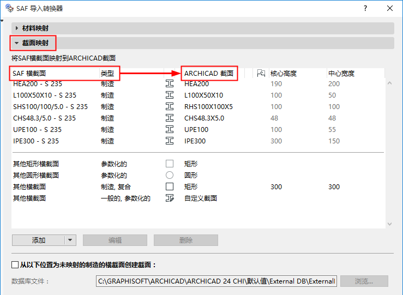Click ARCHICAD profile UPE100
The width and height of the screenshot is (403, 295).
pyautogui.click(x=196, y=129)
